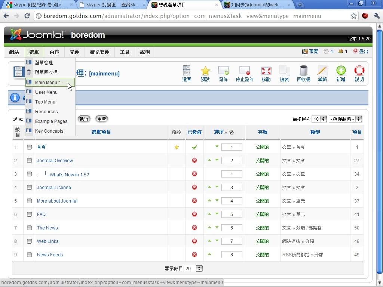This screenshot has width=383, height=287.
Task: Click the 複製 copy toolbar icon
Action: point(284,74)
